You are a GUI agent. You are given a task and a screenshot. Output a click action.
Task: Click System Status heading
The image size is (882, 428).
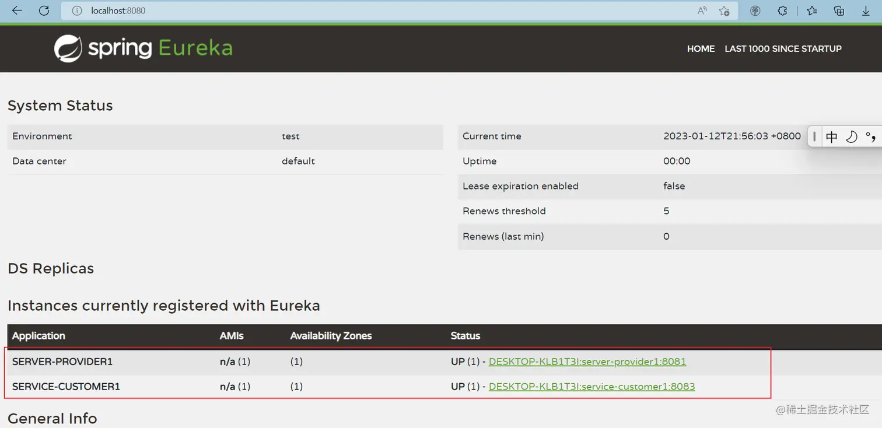[x=60, y=106]
